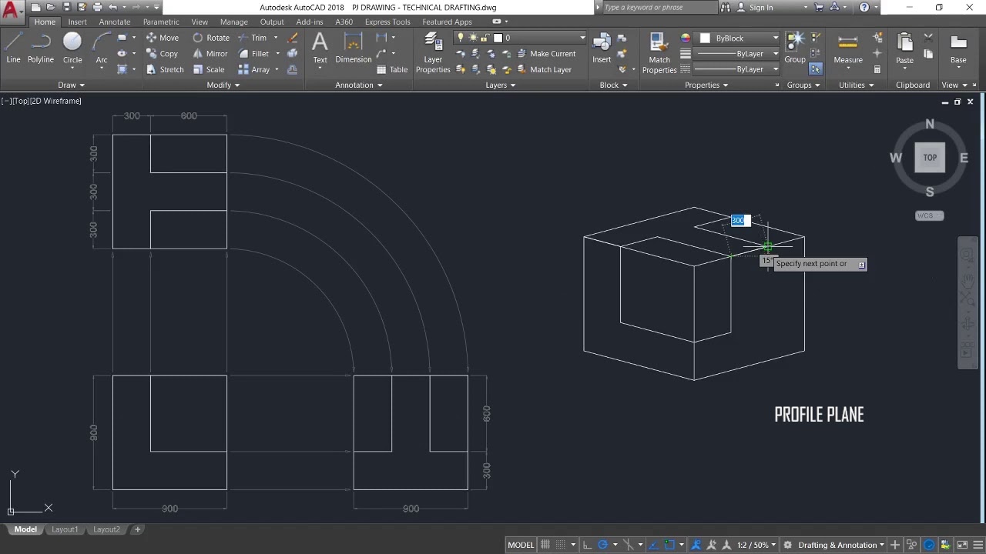The image size is (986, 554).
Task: Select the Dimension tool
Action: (x=354, y=48)
